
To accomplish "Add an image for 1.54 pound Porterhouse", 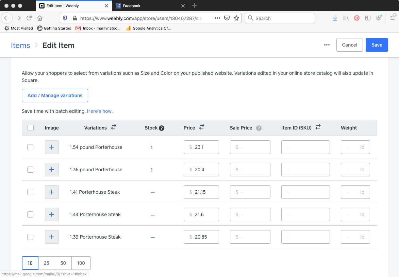I will [x=52, y=147].
